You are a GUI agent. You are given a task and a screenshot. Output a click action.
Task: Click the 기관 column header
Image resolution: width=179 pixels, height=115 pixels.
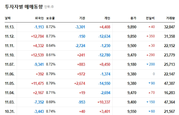[82, 18]
